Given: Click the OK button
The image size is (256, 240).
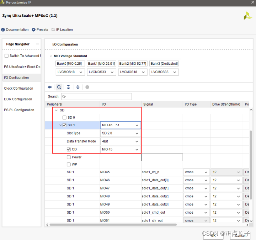Looking at the screenshot, I should click(x=213, y=236).
